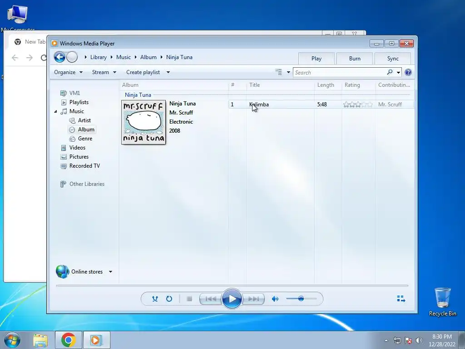Click in the Search box
The width and height of the screenshot is (465, 349).
pos(340,72)
